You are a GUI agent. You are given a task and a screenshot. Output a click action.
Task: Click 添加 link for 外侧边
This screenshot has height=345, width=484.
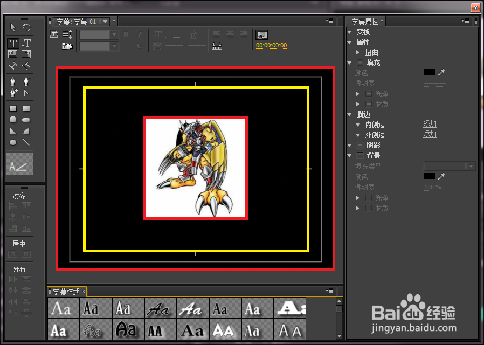point(430,134)
